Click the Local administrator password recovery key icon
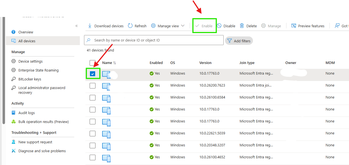Viewport: 349px width, 165px height. 13,88
